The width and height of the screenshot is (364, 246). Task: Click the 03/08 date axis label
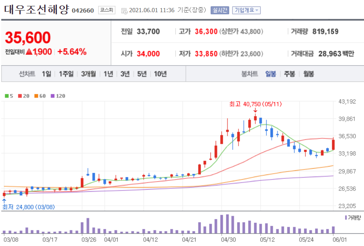point(11,240)
